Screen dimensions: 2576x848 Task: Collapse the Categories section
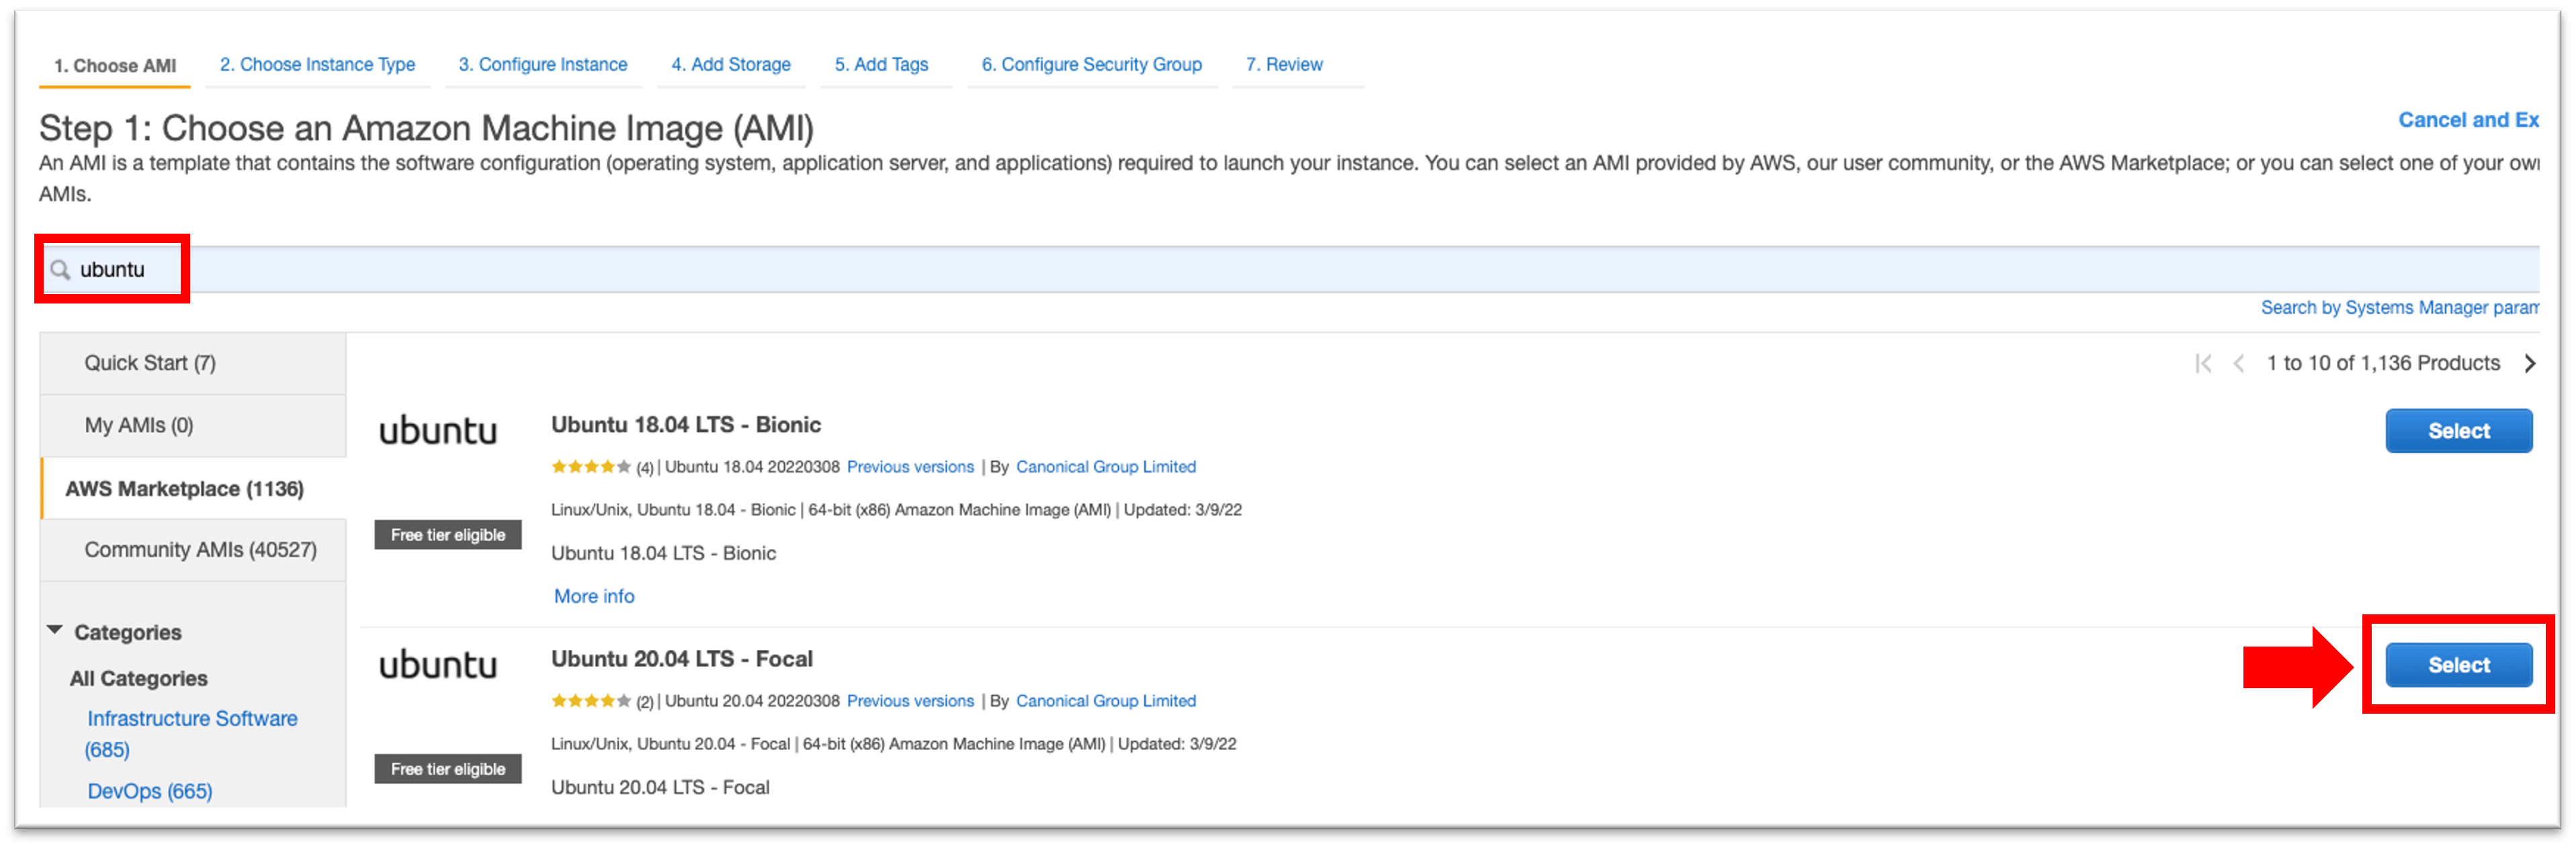click(55, 631)
